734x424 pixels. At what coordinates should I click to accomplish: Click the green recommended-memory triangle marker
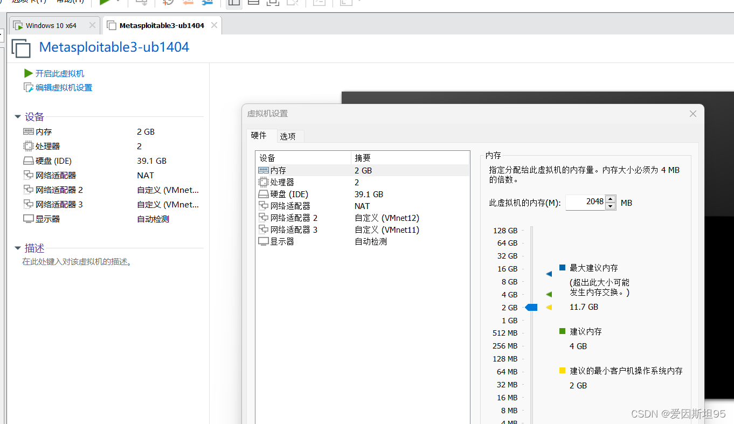point(549,294)
